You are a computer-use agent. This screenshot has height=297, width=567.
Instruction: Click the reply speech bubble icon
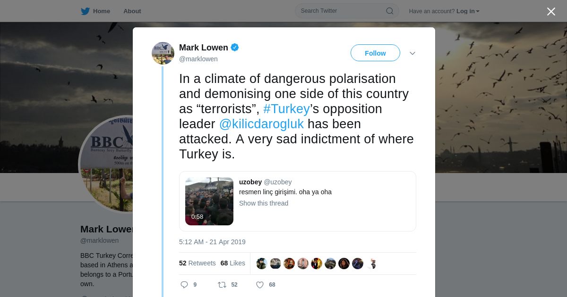click(x=184, y=285)
